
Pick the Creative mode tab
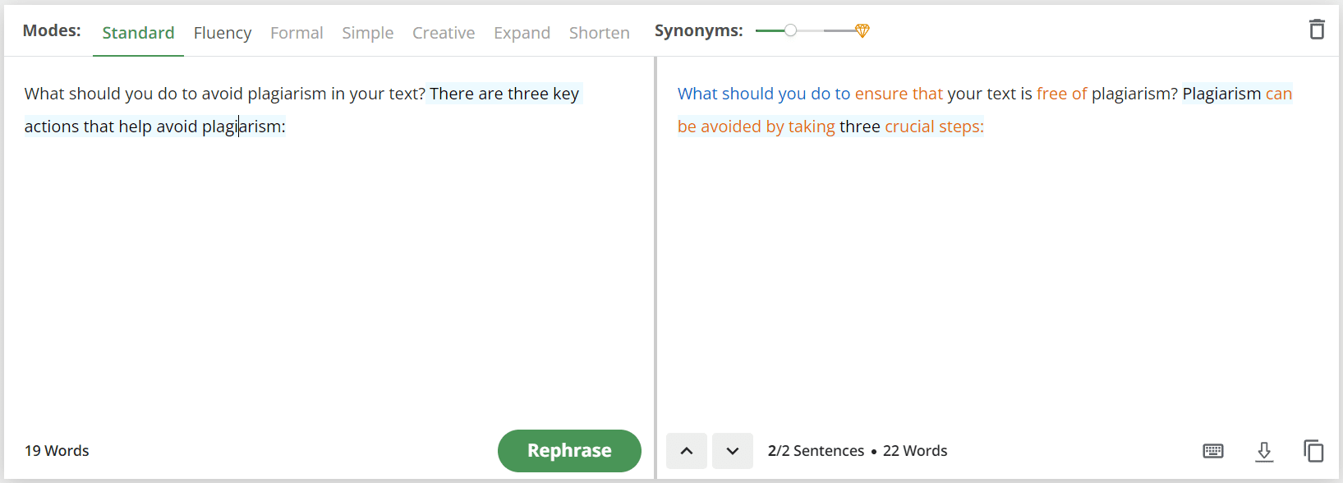click(444, 33)
